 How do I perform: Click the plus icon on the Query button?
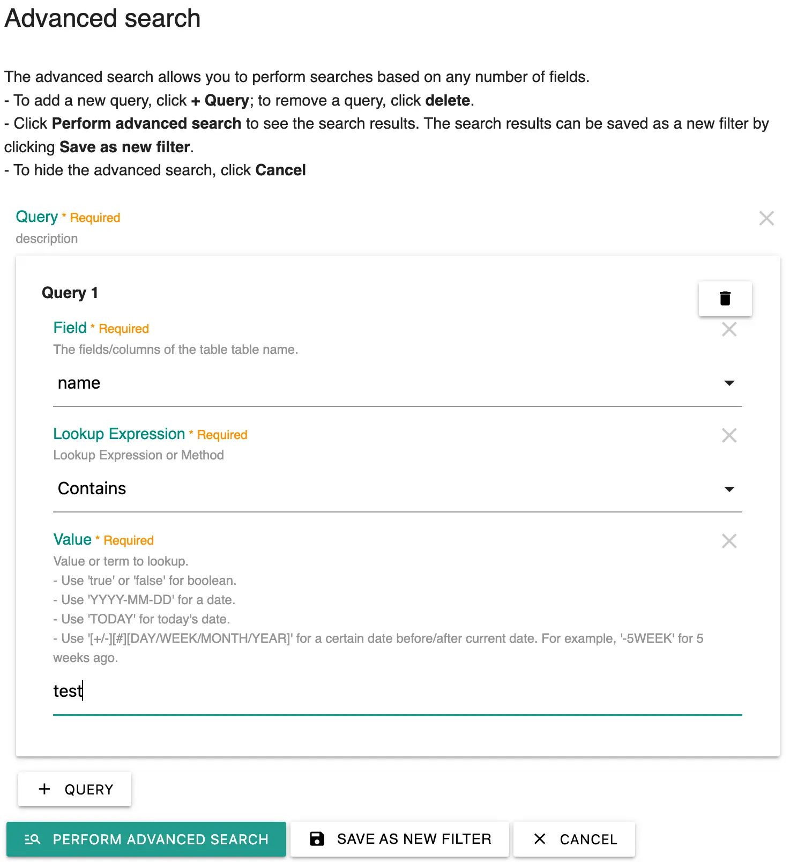click(x=44, y=789)
